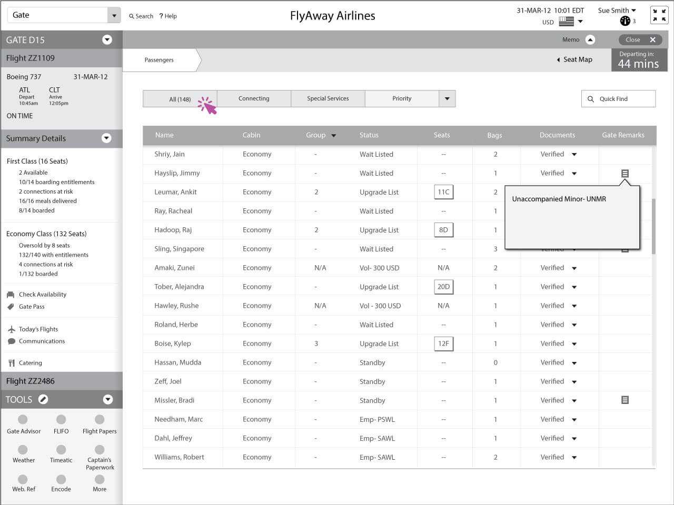Image resolution: width=674 pixels, height=505 pixels.
Task: Launch the Flight Papers tool
Action: pos(100,420)
